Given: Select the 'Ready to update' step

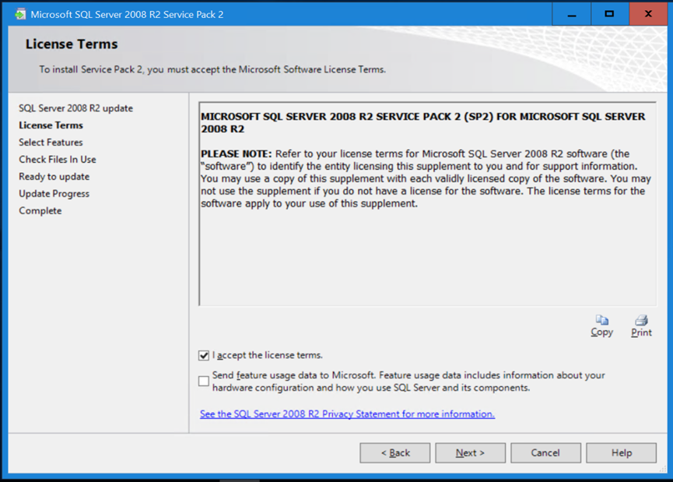Looking at the screenshot, I should [54, 177].
